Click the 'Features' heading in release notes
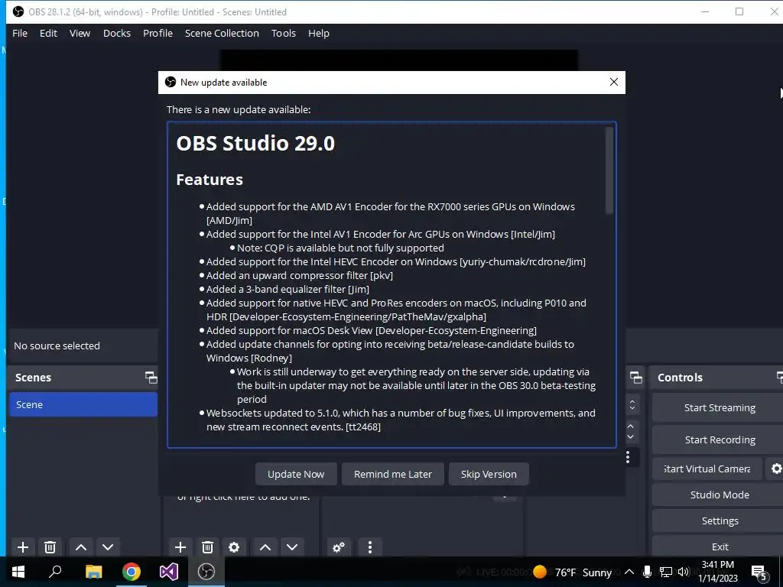The height and width of the screenshot is (587, 783). [210, 180]
